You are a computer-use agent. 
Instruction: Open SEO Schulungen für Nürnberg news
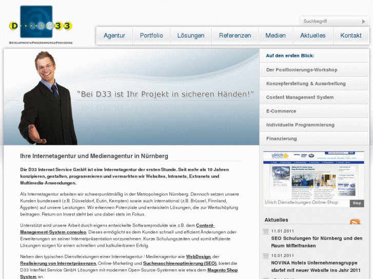coord(317,242)
